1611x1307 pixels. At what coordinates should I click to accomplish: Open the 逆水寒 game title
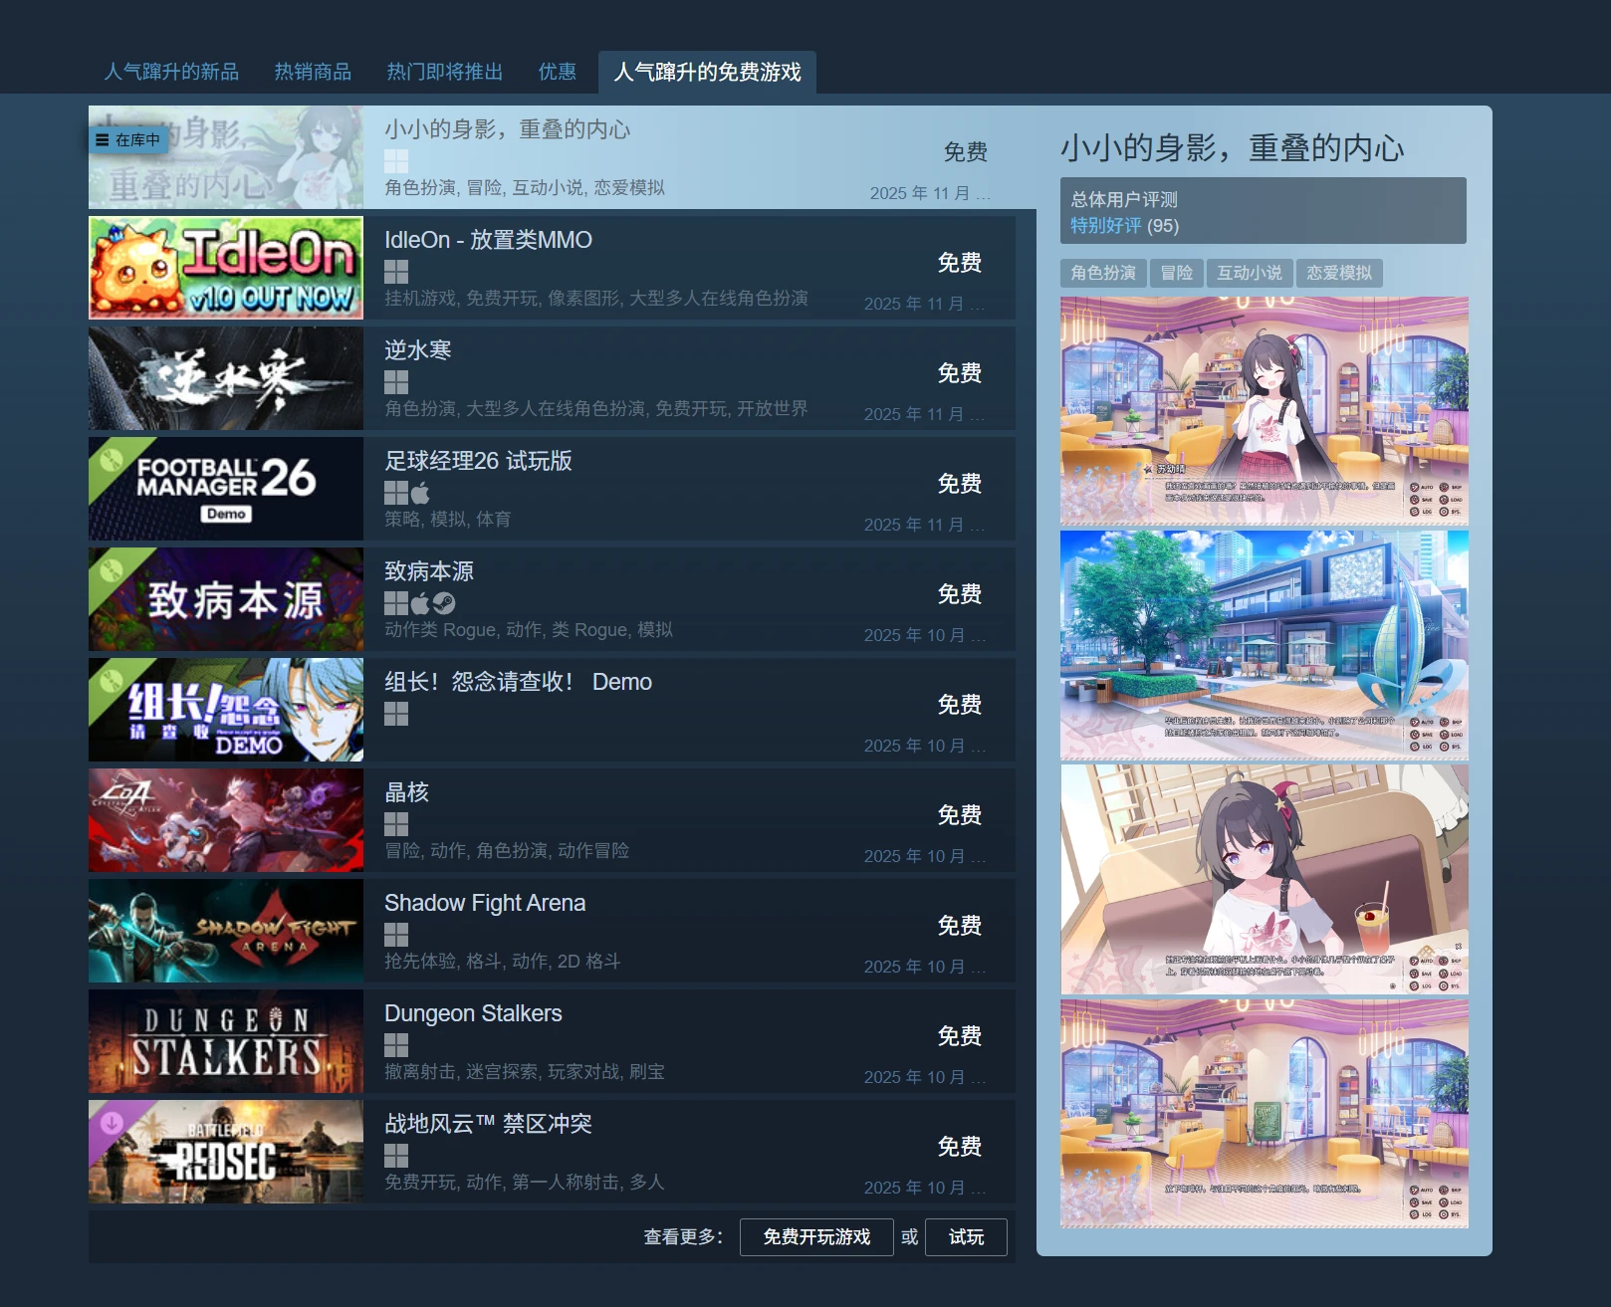click(418, 350)
